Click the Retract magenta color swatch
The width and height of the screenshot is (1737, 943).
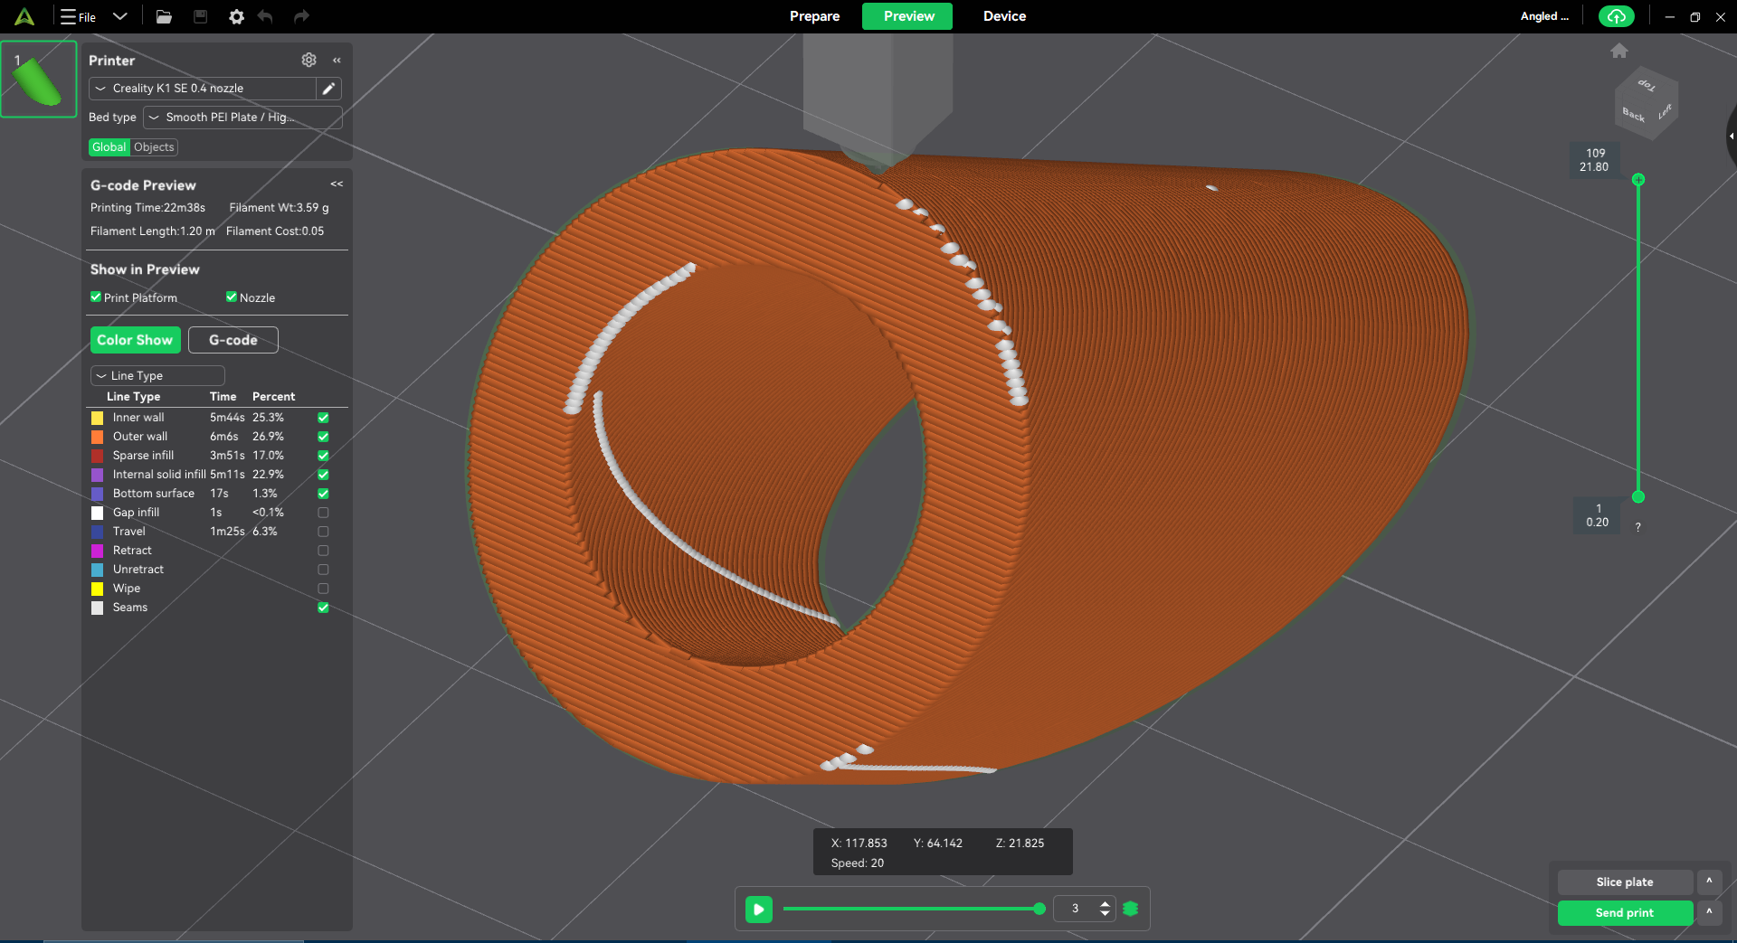tap(97, 551)
